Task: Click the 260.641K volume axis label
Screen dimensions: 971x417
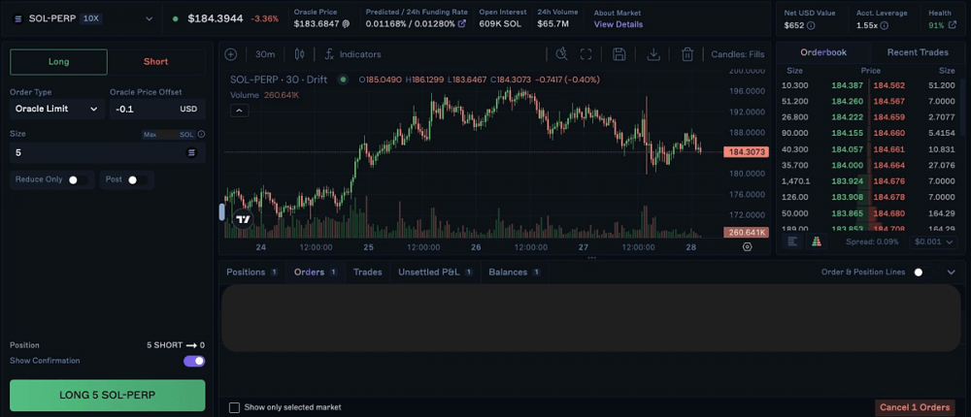Action: coord(746,233)
